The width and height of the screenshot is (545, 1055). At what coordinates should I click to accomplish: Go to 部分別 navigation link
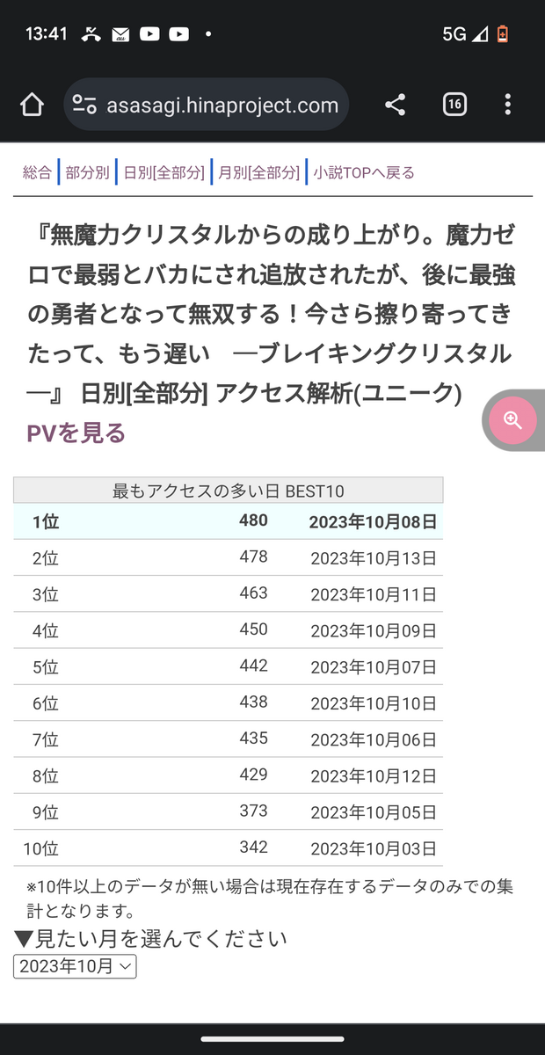tap(88, 172)
